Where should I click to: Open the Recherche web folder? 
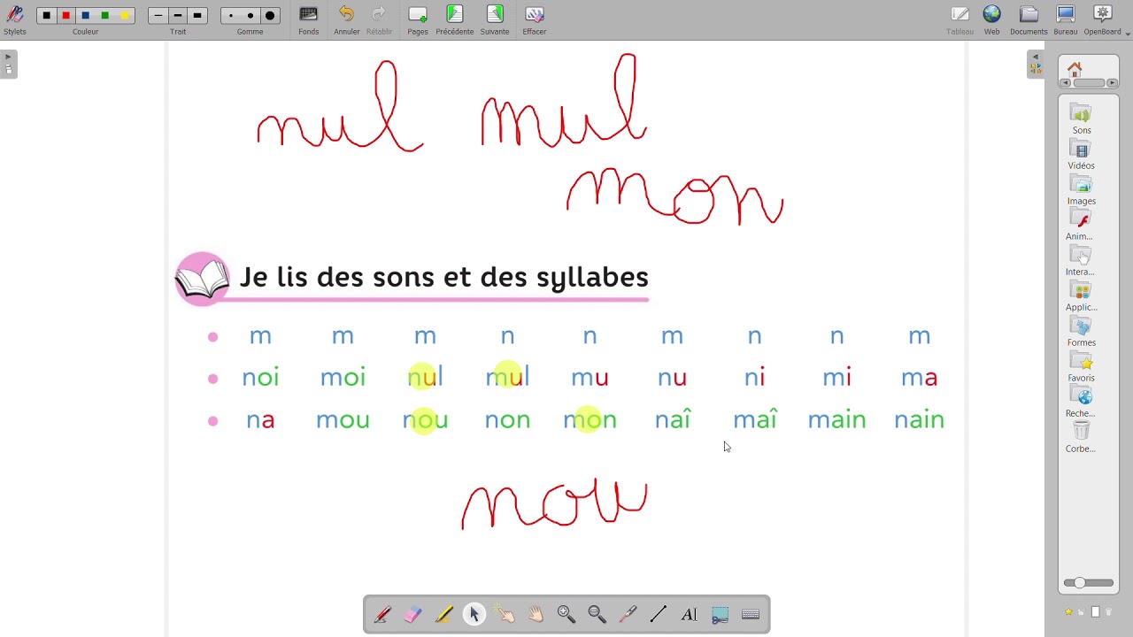click(x=1081, y=403)
